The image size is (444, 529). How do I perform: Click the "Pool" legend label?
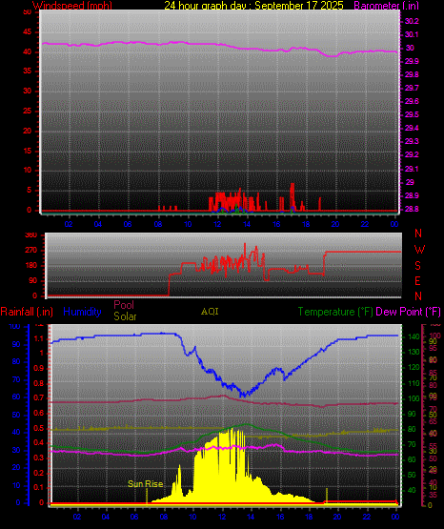click(124, 305)
